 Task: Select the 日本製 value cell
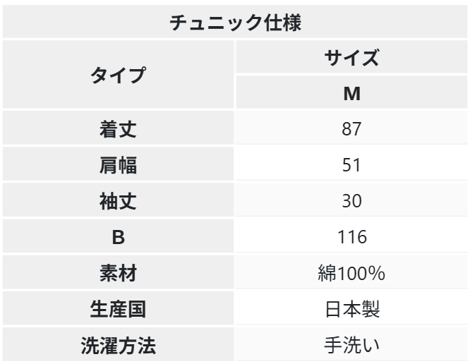coord(352,310)
